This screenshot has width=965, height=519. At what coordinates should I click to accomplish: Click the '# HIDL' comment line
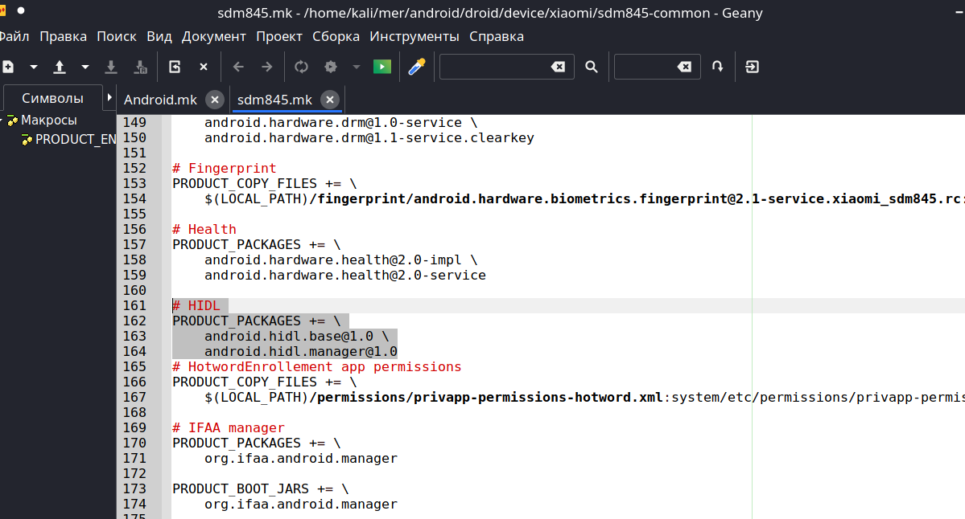[196, 306]
